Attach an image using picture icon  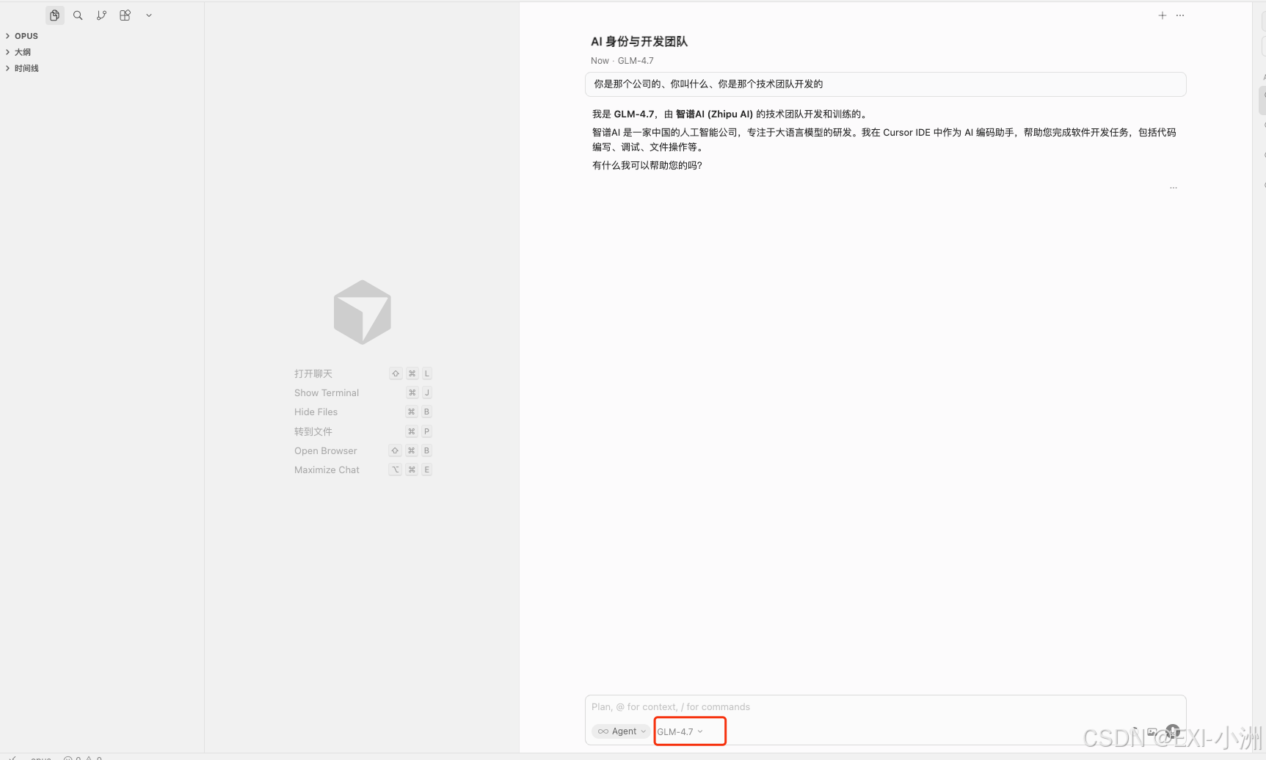point(1152,731)
